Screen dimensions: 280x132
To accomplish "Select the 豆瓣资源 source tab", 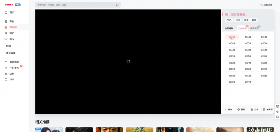I will pyautogui.click(x=242, y=29).
